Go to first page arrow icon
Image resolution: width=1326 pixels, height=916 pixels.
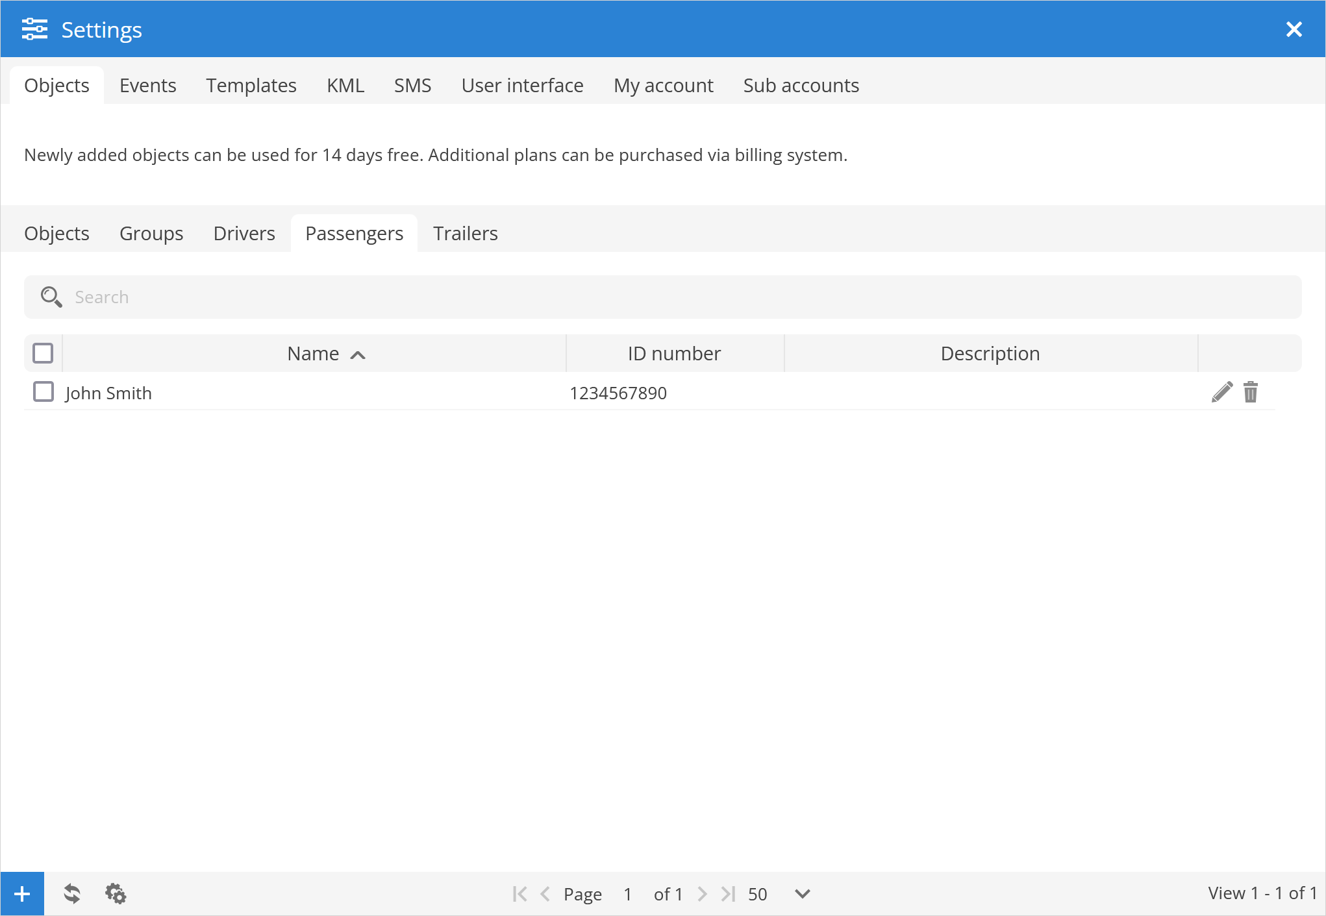(519, 894)
